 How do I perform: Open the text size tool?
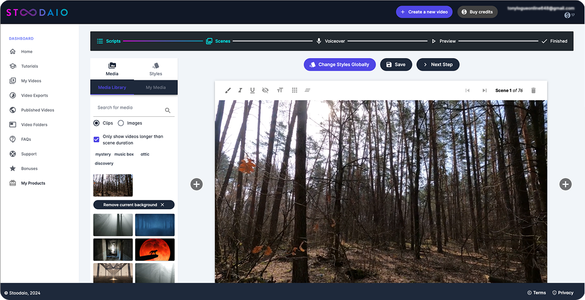pyautogui.click(x=280, y=90)
